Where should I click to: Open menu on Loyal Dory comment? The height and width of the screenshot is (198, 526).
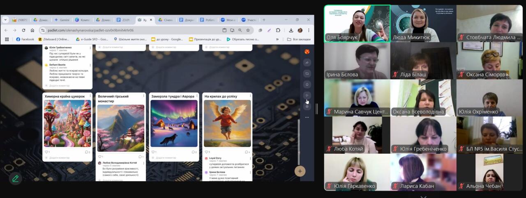(249, 158)
